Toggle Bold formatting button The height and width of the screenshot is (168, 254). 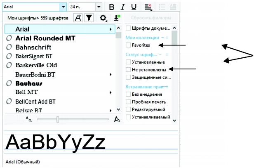[112, 7]
